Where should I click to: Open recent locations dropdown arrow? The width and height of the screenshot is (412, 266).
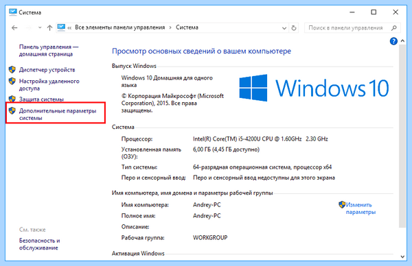(40, 27)
